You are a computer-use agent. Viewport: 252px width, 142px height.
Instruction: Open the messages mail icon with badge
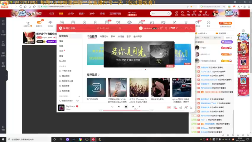click(x=171, y=28)
